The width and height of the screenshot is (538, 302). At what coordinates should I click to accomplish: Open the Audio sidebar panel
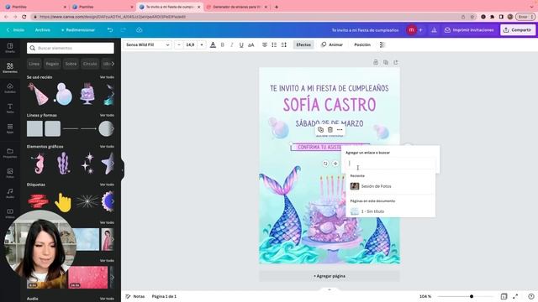click(x=10, y=193)
